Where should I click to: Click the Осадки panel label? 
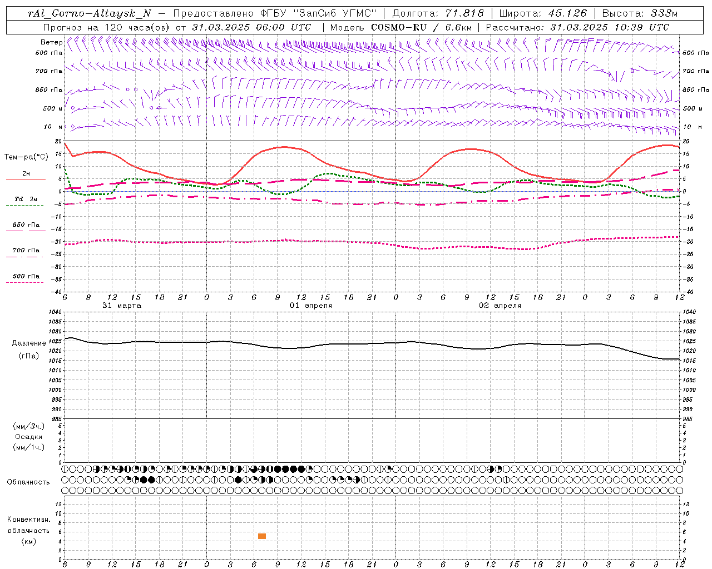(29, 437)
